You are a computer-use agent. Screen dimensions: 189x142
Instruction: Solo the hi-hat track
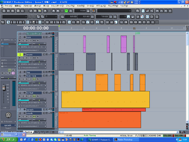coord(23,96)
